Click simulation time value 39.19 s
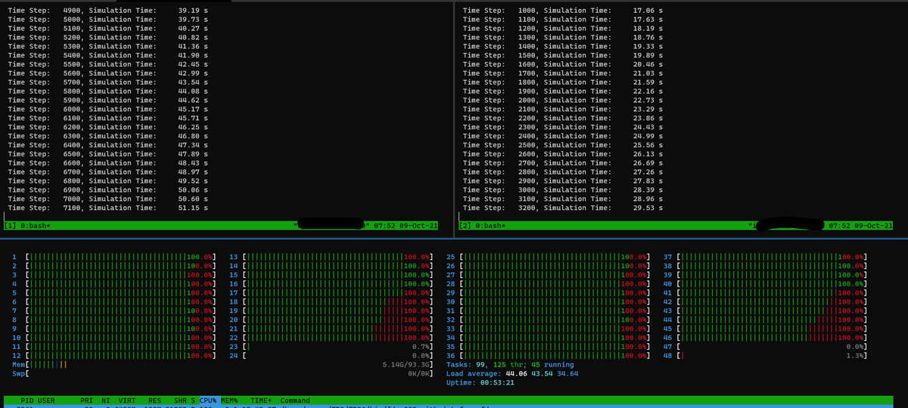Viewport: 908px width, 408px height. point(193,11)
